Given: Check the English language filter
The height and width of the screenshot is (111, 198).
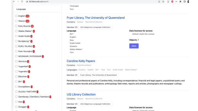Looking at the screenshot, I should [16, 16].
